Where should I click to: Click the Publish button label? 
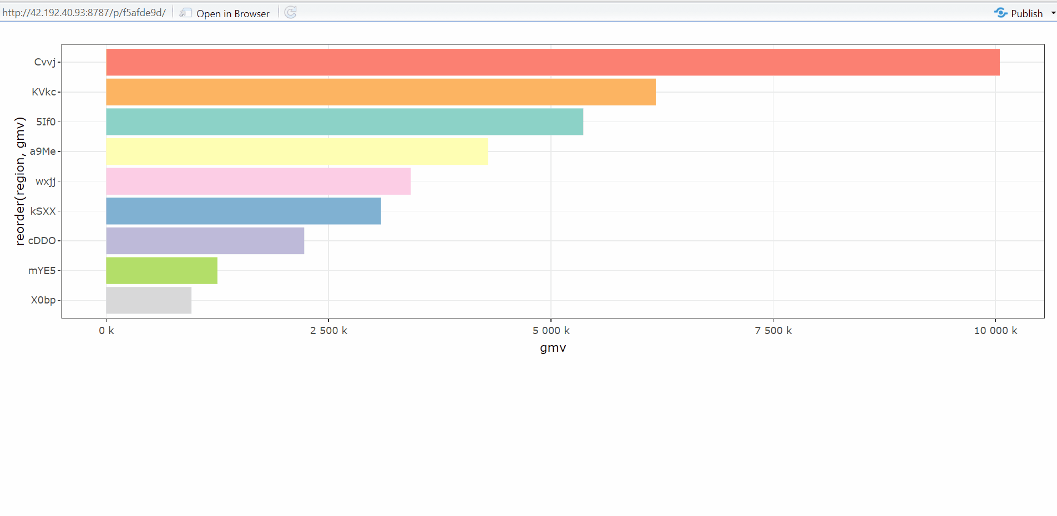click(x=1026, y=13)
